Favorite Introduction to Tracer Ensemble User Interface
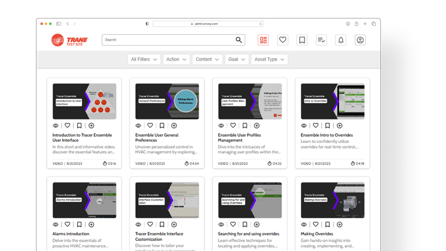 pyautogui.click(x=67, y=125)
